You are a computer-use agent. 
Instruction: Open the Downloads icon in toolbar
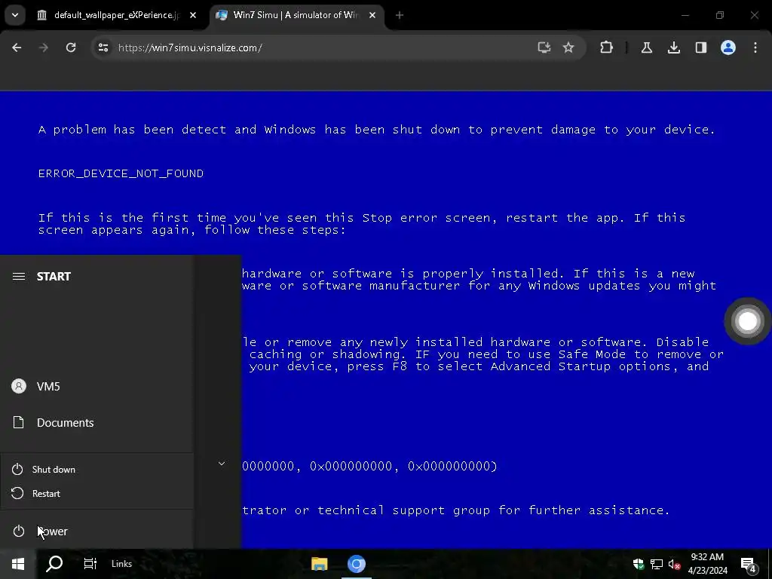tap(674, 47)
